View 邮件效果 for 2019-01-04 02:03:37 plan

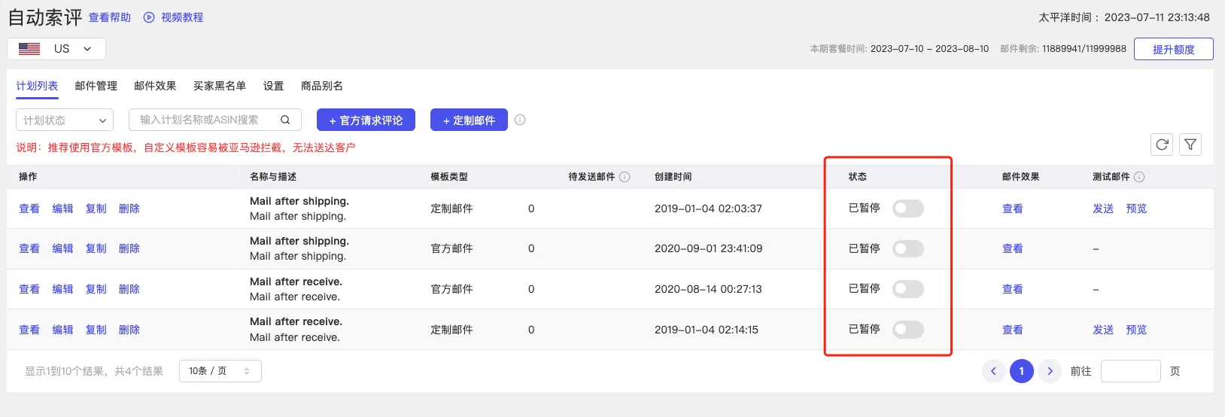point(1013,208)
